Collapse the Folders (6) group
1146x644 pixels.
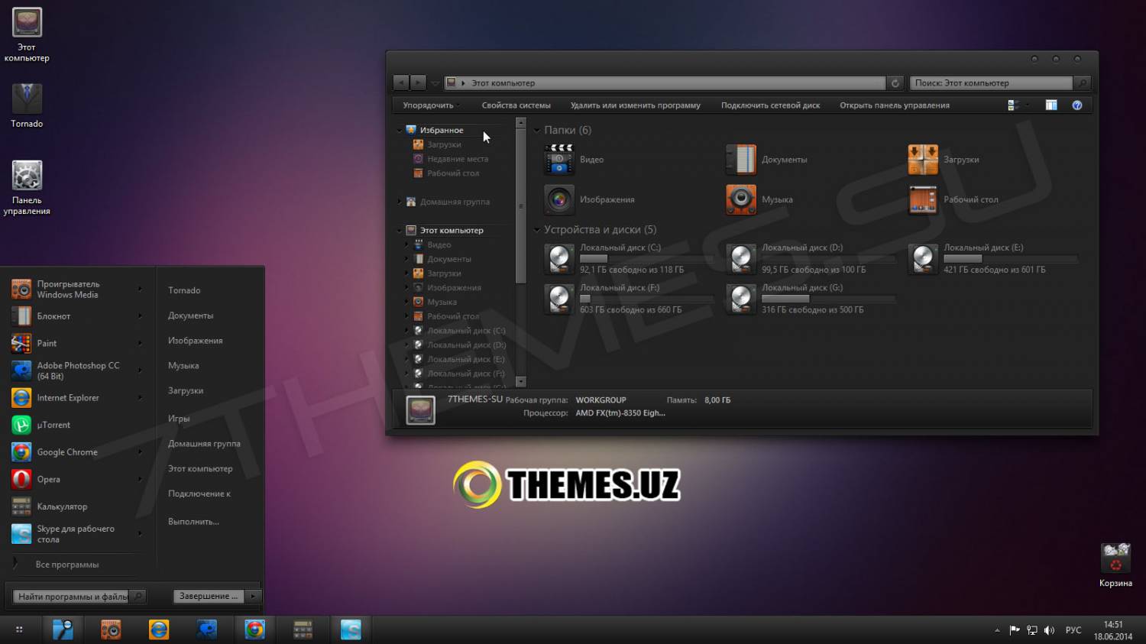point(537,131)
